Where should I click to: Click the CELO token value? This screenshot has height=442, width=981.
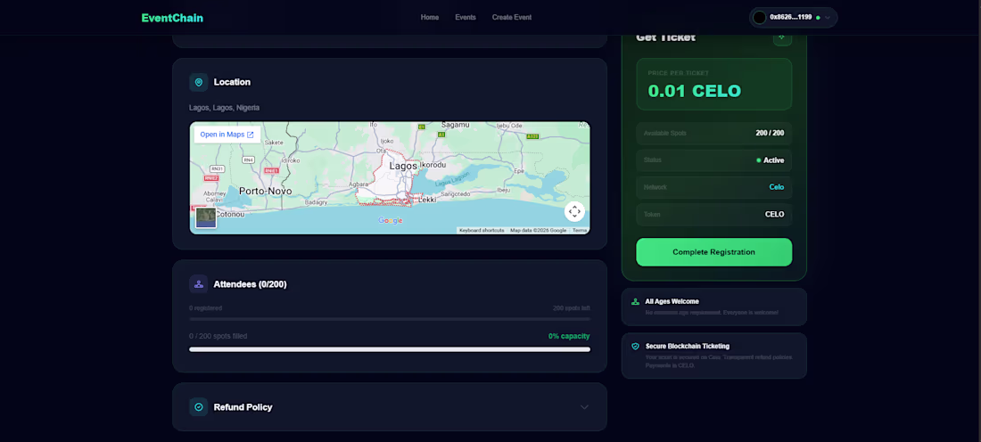[774, 215]
